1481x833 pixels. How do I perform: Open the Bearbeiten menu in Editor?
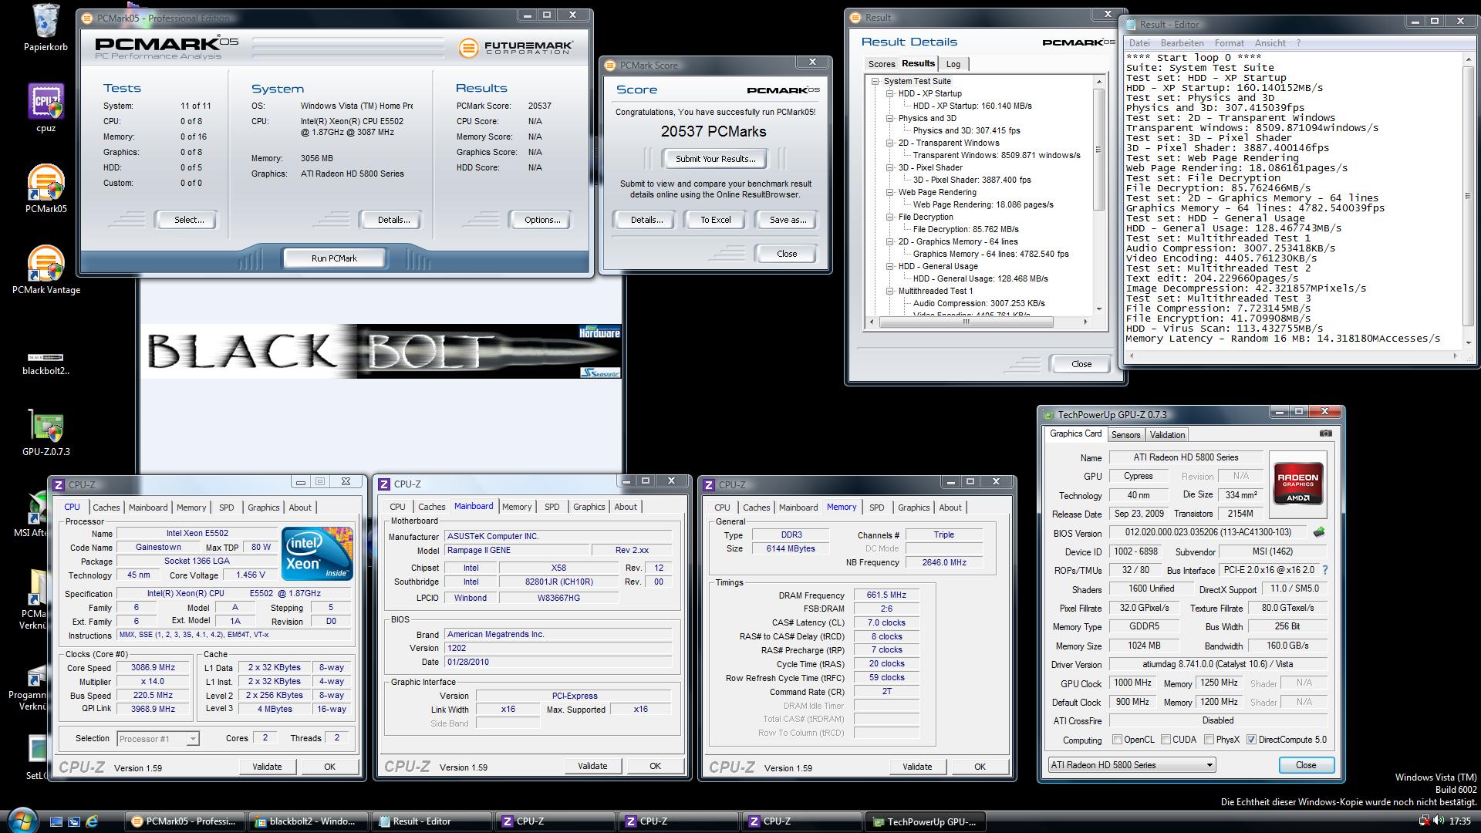tap(1182, 43)
